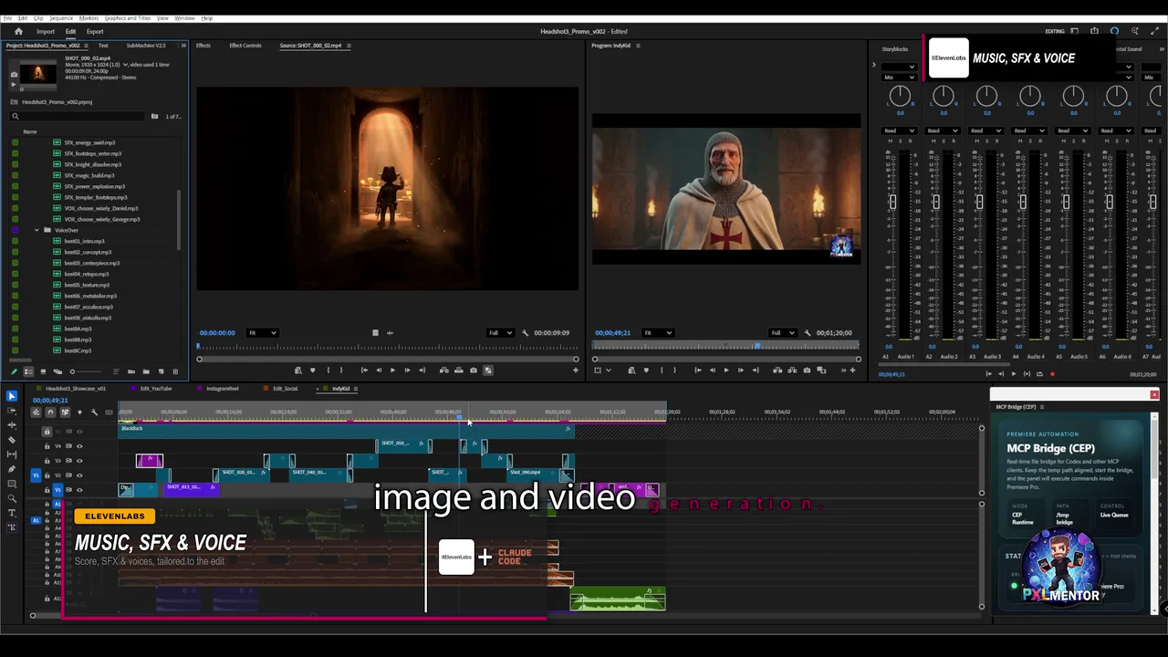
Task: Toggle Snap in timeline
Action: click(x=50, y=412)
